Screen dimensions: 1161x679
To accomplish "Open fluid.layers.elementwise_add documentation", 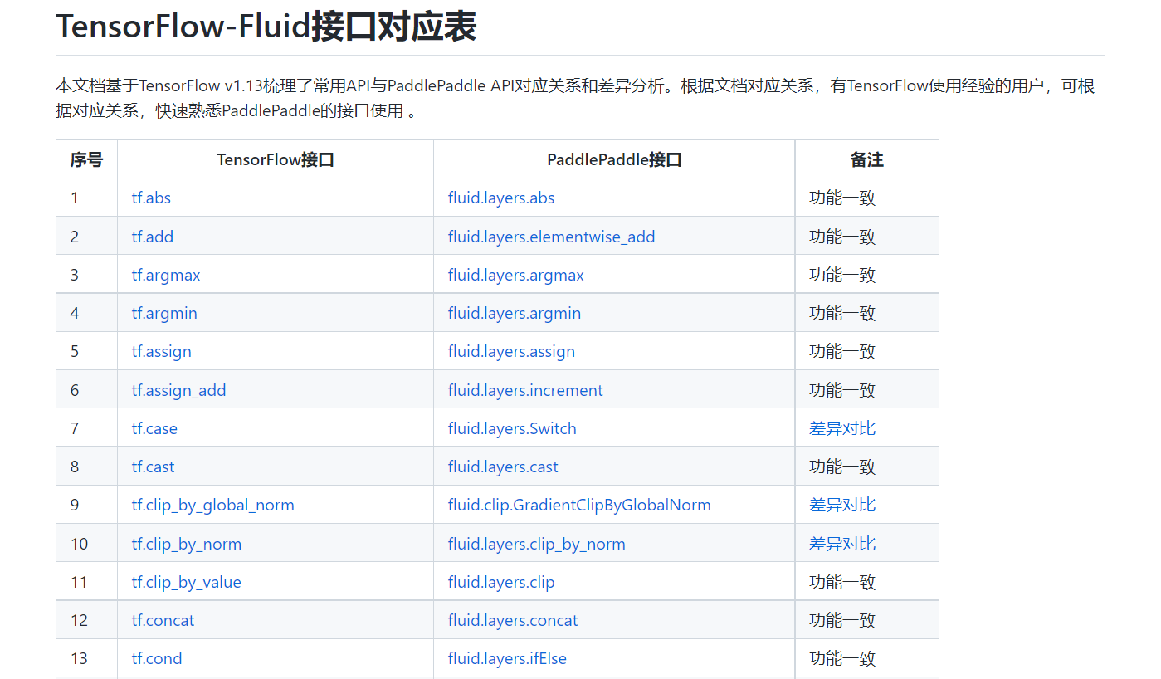I will [x=550, y=236].
